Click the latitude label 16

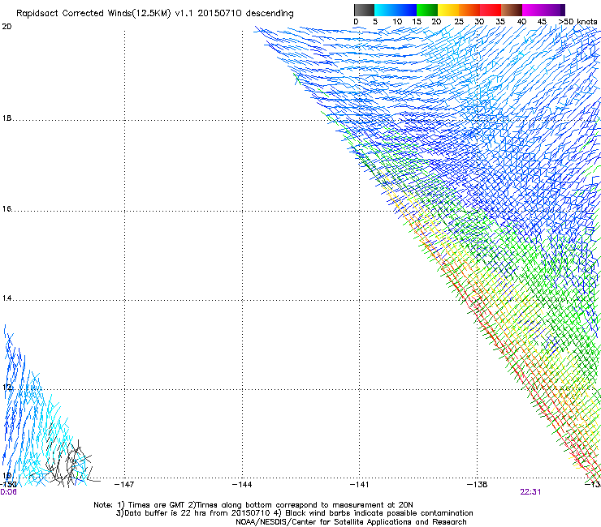[x=6, y=209]
